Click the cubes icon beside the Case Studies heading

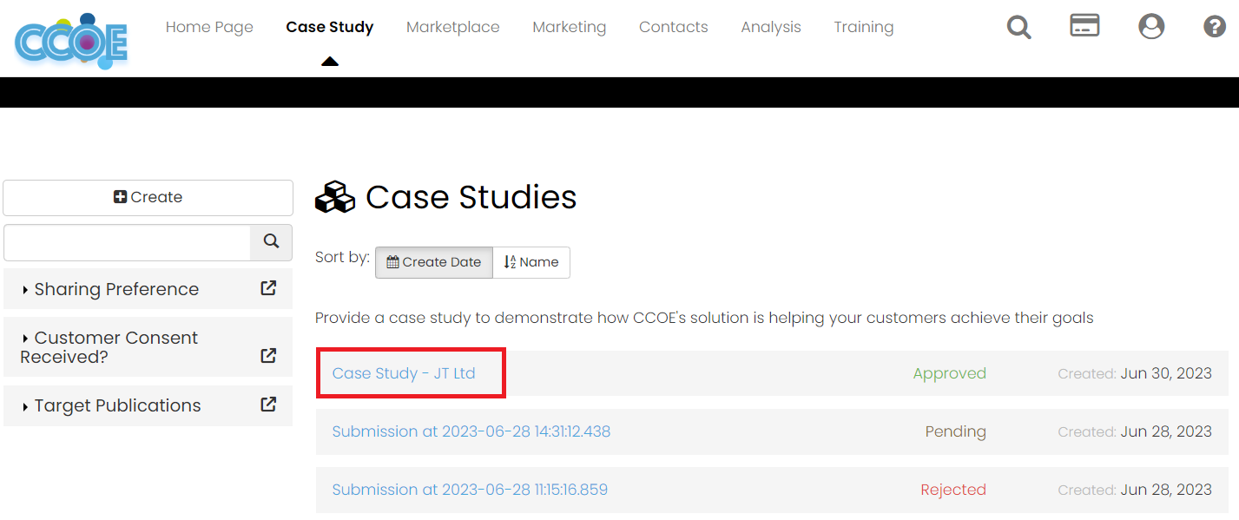(335, 197)
